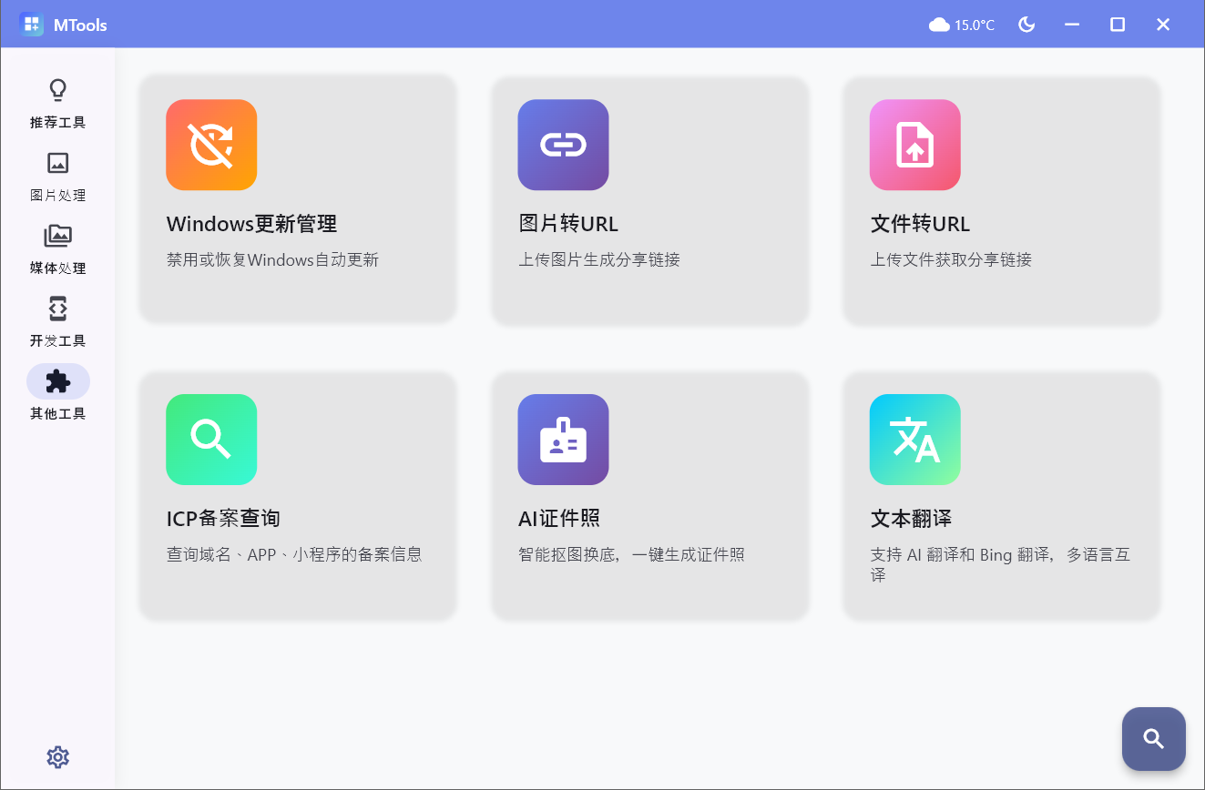The image size is (1205, 790).
Task: Open the settings gear at sidebar bottom
Action: (57, 756)
